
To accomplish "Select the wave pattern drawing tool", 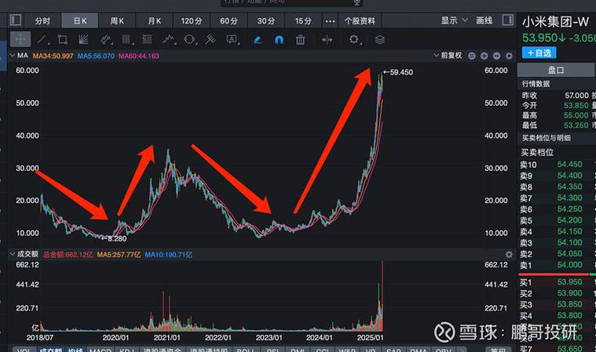I will (x=168, y=39).
